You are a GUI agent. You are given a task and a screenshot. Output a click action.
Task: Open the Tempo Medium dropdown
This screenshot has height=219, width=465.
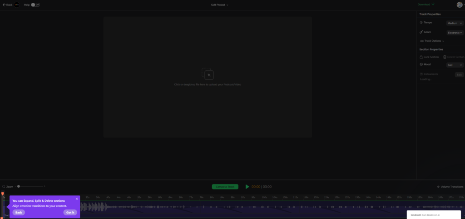pyautogui.click(x=455, y=23)
